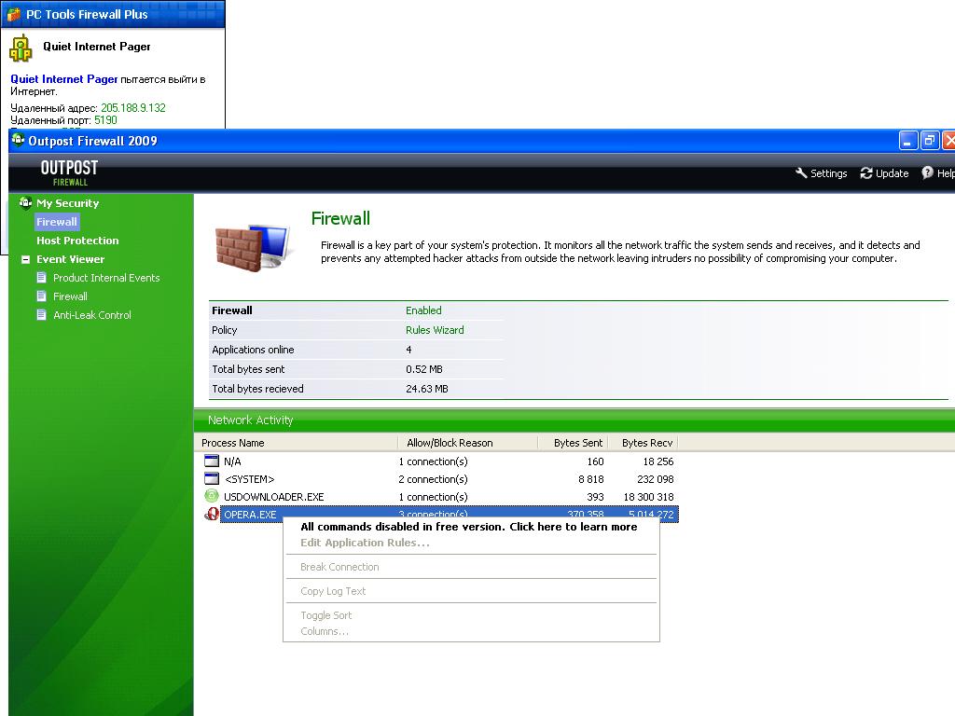
Task: Select My Security in sidebar
Action: tap(67, 203)
